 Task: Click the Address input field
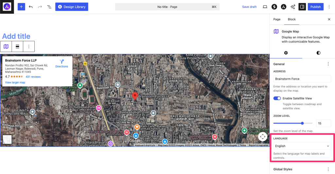click(x=302, y=79)
